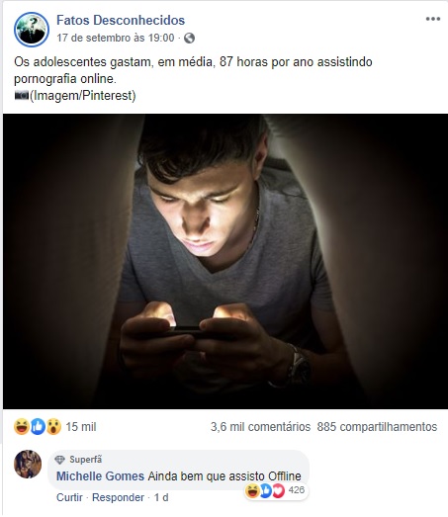Click the post timestamp 17 de setembro
The width and height of the screenshot is (448, 517).
115,38
